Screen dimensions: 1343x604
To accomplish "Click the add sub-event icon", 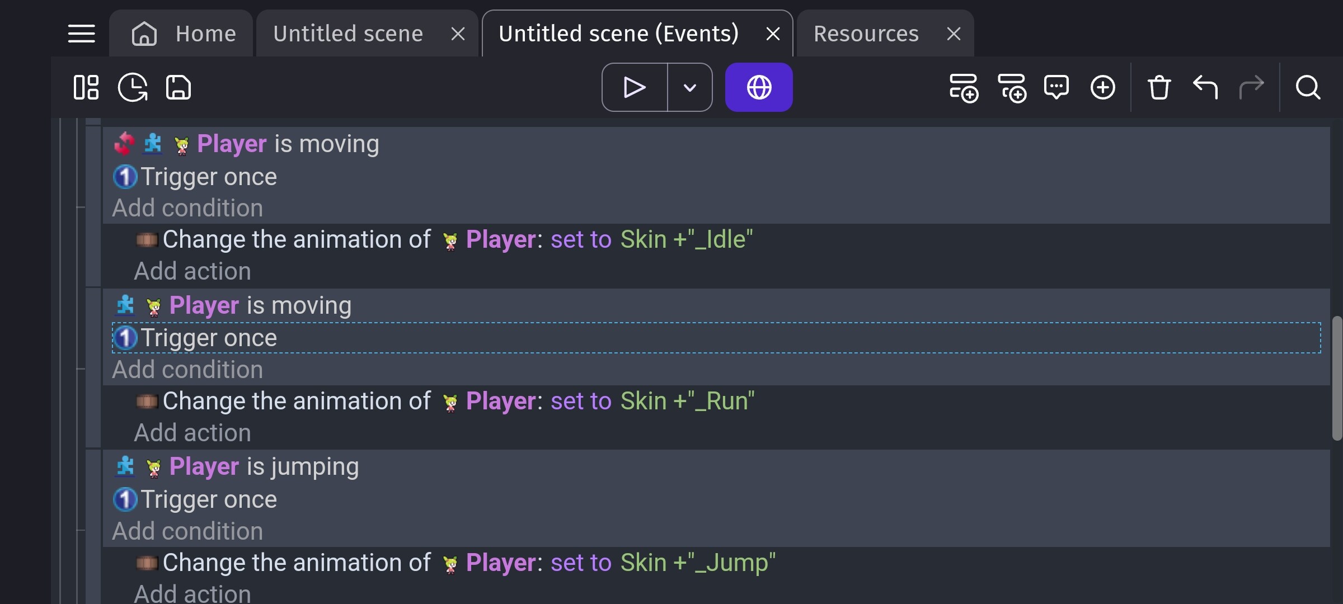I will tap(1012, 88).
